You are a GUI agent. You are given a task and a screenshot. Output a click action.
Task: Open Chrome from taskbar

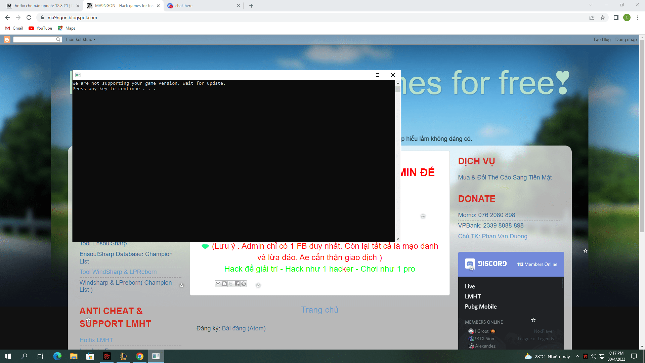[x=140, y=356]
